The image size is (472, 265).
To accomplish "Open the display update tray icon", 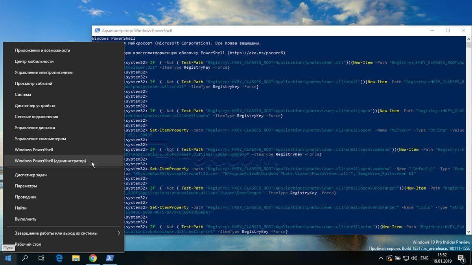I will point(389,258).
